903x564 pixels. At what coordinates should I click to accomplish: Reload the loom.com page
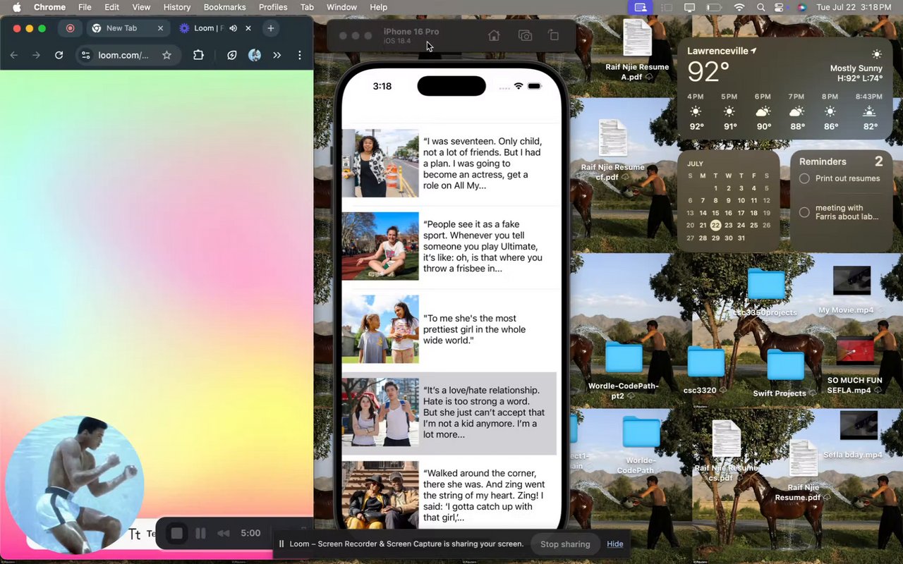[59, 55]
